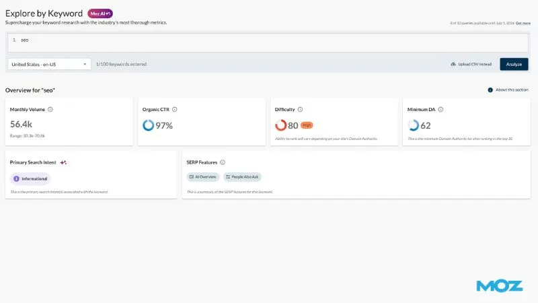Image resolution: width=538 pixels, height=303 pixels.
Task: Click the Organic CTR info icon
Action: coord(175,110)
